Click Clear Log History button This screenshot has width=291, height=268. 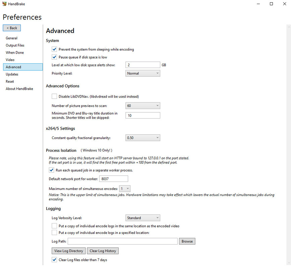click(103, 251)
